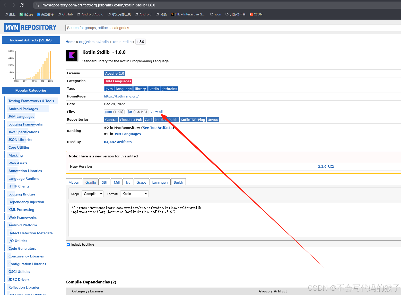Open the 蒲公英 bookmark

[x=26, y=14]
